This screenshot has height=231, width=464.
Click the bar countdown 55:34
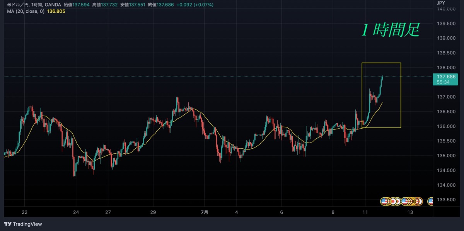443,82
